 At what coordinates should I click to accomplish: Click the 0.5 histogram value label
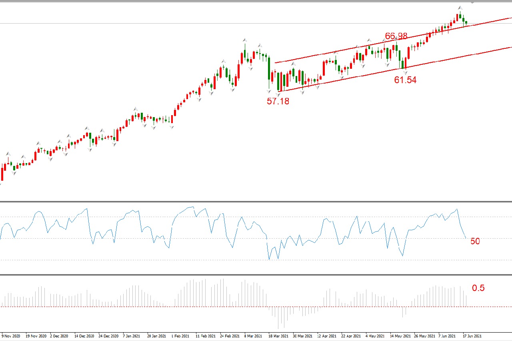coord(478,288)
